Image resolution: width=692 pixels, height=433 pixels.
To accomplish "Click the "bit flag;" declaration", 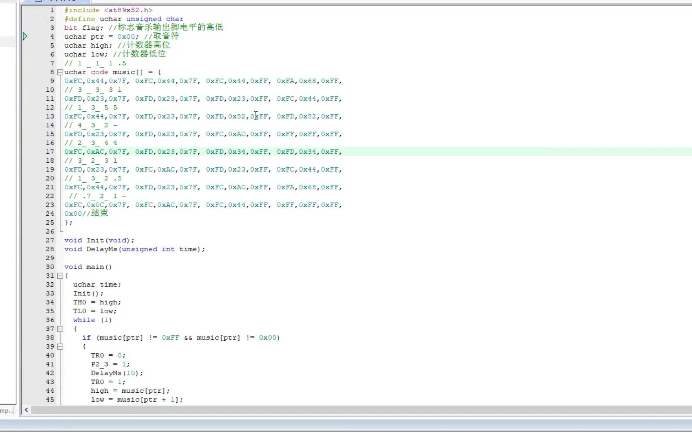I will 83,28.
